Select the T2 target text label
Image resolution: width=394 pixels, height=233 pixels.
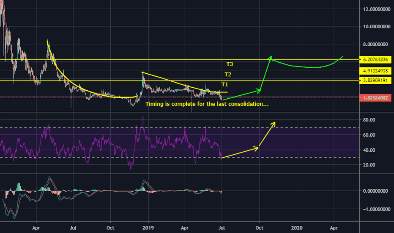tap(228, 75)
